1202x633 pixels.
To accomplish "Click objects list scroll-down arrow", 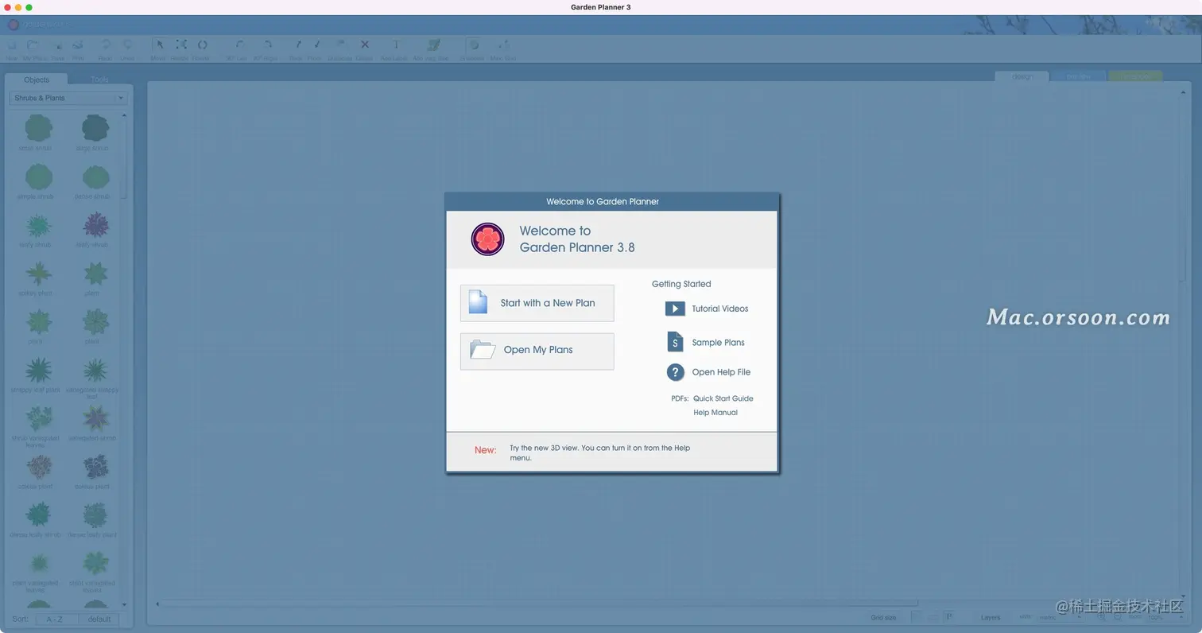I will tap(124, 605).
